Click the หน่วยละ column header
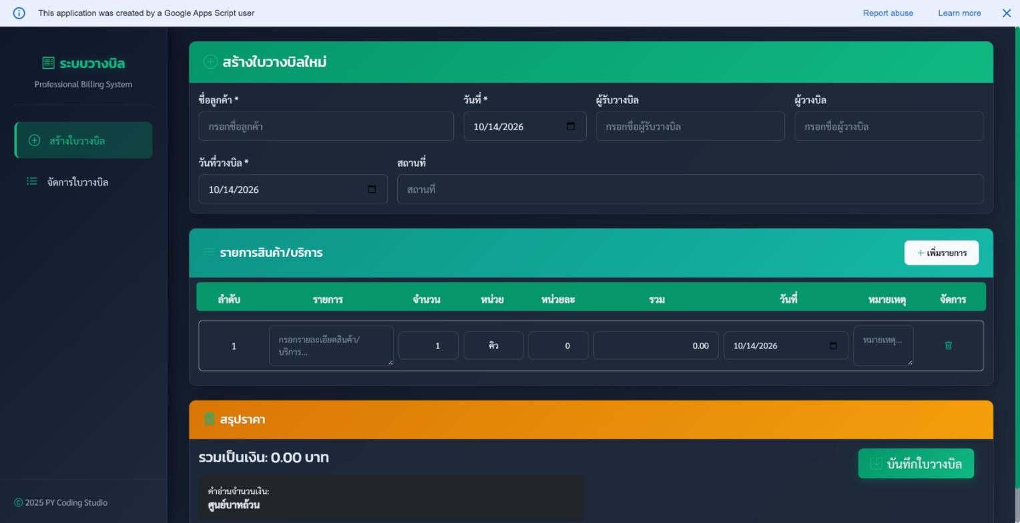1020x523 pixels. [x=558, y=300]
